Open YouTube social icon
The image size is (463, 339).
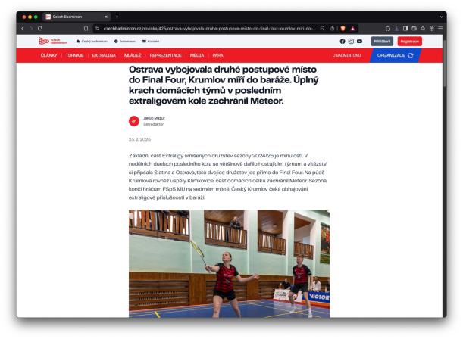pos(359,42)
